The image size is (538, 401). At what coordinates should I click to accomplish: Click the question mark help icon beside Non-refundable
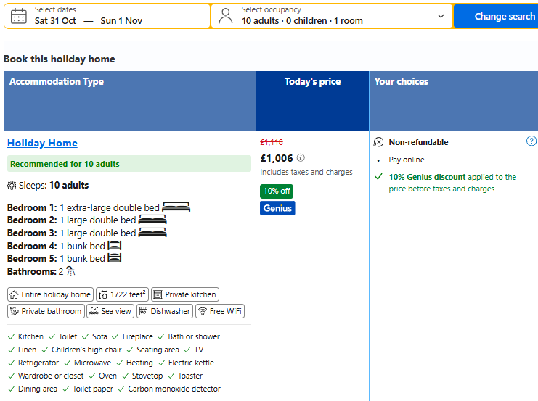point(531,141)
